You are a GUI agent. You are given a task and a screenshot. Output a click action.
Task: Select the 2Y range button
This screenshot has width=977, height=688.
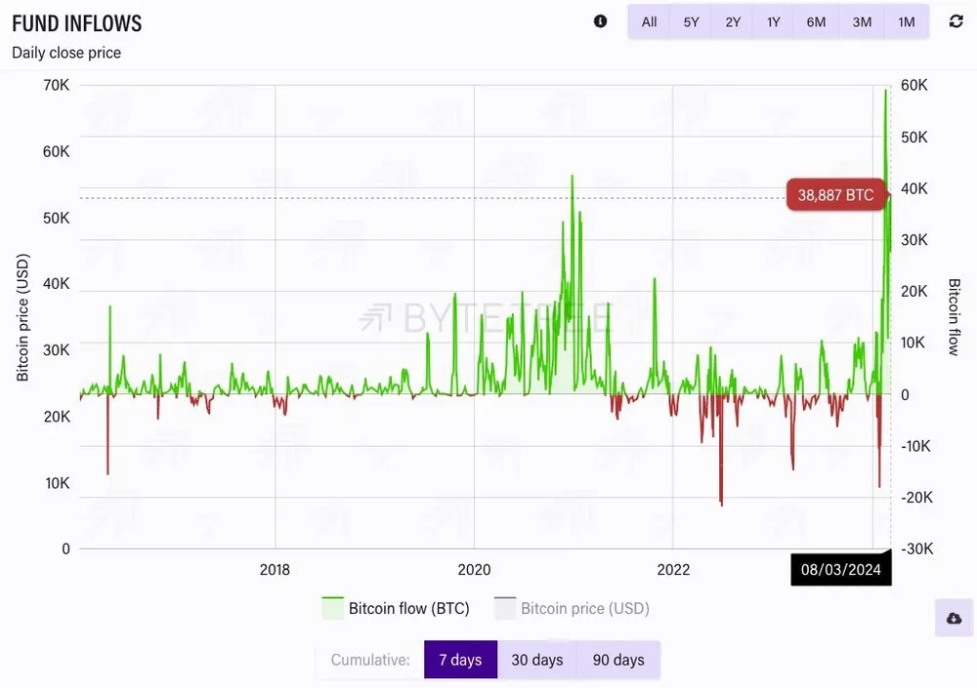pyautogui.click(x=733, y=21)
